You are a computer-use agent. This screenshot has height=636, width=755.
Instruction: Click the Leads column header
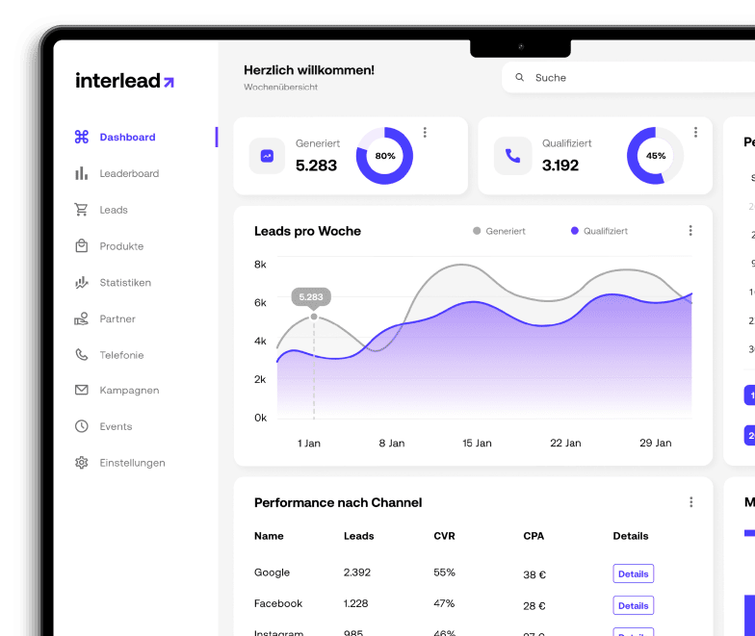tap(358, 536)
